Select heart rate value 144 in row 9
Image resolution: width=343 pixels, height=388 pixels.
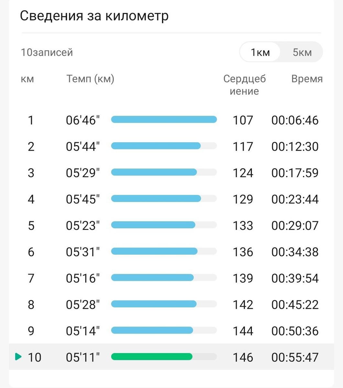(x=243, y=331)
